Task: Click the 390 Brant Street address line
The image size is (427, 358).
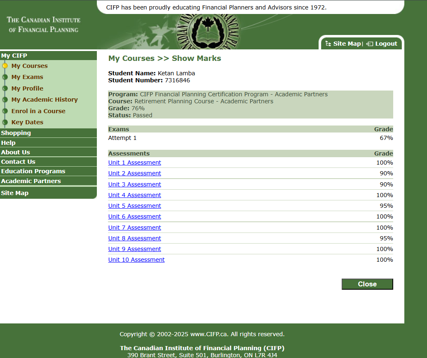Action: coord(202,355)
